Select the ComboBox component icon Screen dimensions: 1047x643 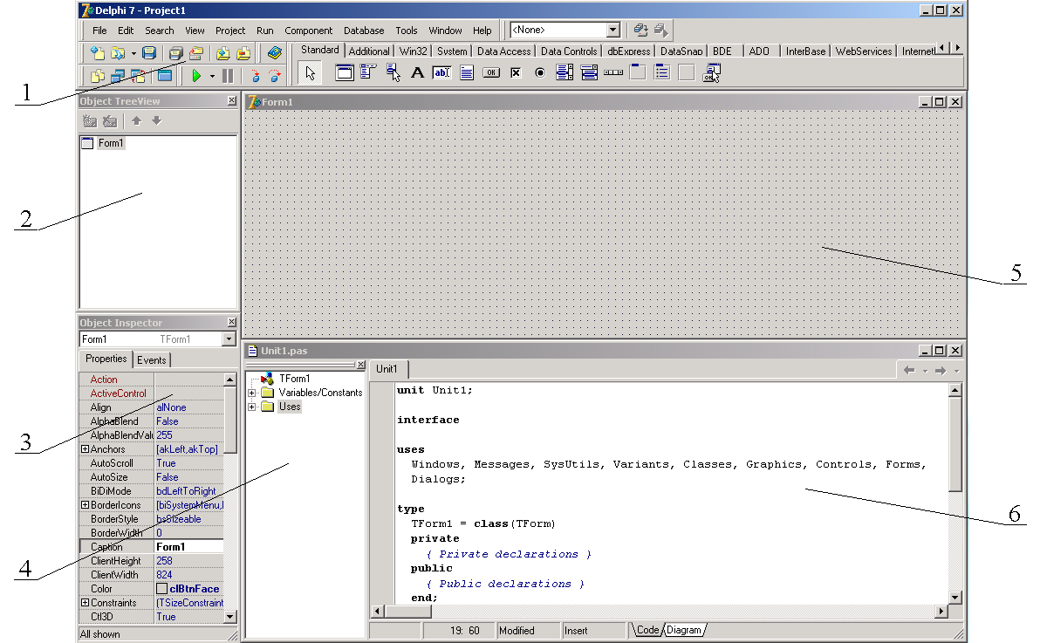tap(589, 72)
